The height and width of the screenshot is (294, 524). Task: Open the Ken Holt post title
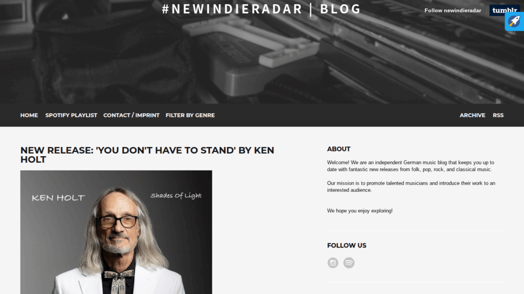point(147,155)
